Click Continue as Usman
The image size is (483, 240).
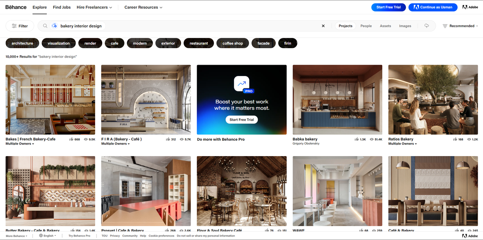tap(433, 7)
